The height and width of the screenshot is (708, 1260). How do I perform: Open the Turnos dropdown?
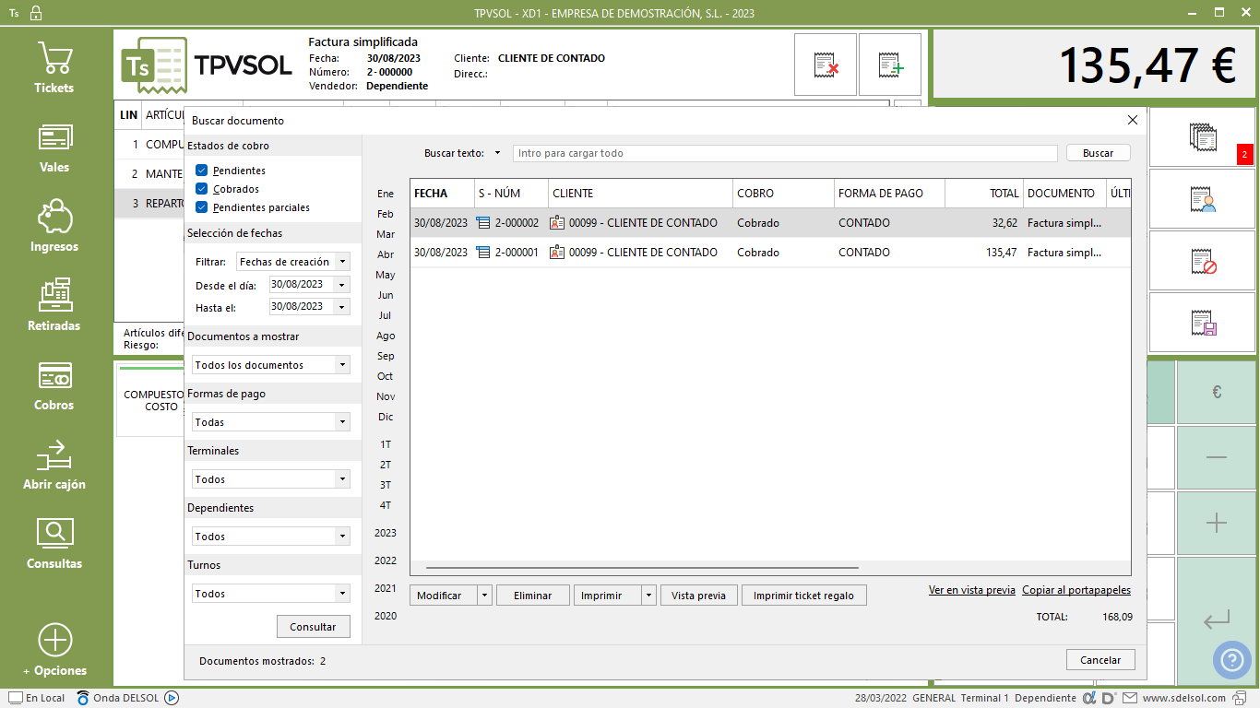point(342,594)
